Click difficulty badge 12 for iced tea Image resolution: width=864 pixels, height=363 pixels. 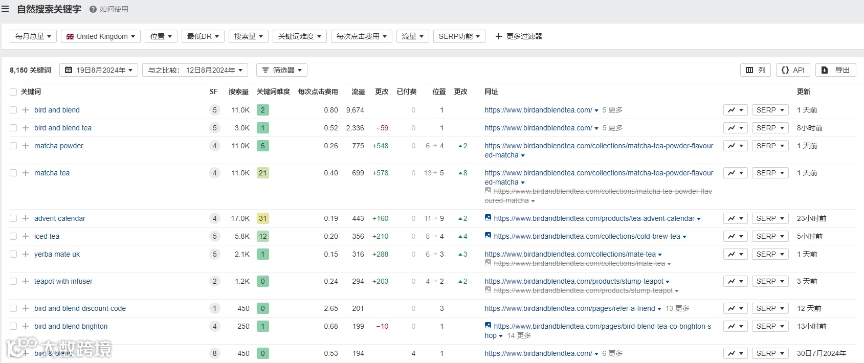(263, 236)
